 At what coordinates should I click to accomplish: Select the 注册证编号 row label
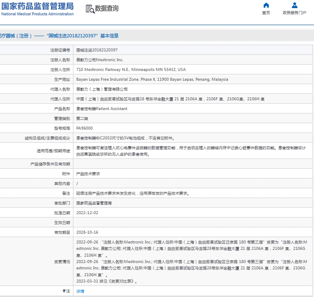pyautogui.click(x=60, y=50)
